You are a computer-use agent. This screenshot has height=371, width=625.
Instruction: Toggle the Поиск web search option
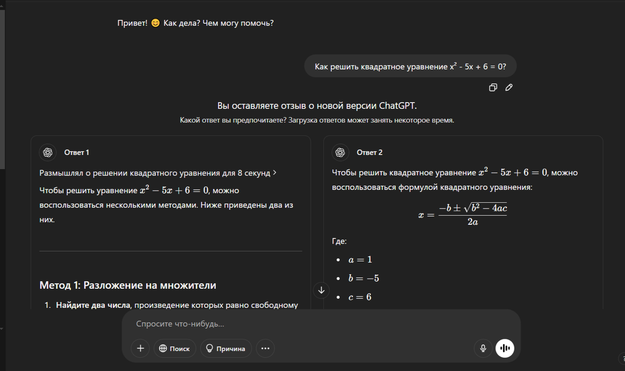[174, 349]
